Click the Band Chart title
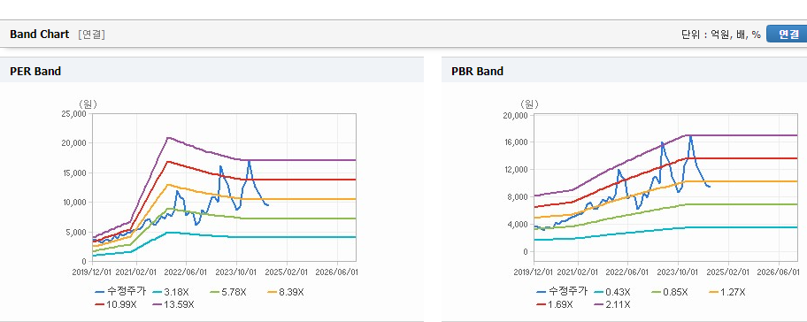The width and height of the screenshot is (807, 322). point(39,34)
